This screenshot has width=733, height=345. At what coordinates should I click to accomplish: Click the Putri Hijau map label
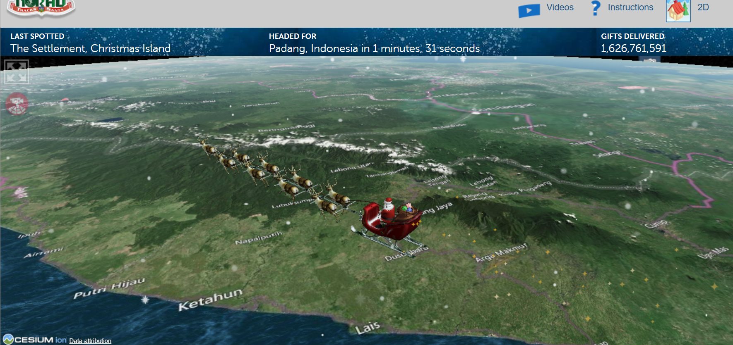tap(109, 288)
